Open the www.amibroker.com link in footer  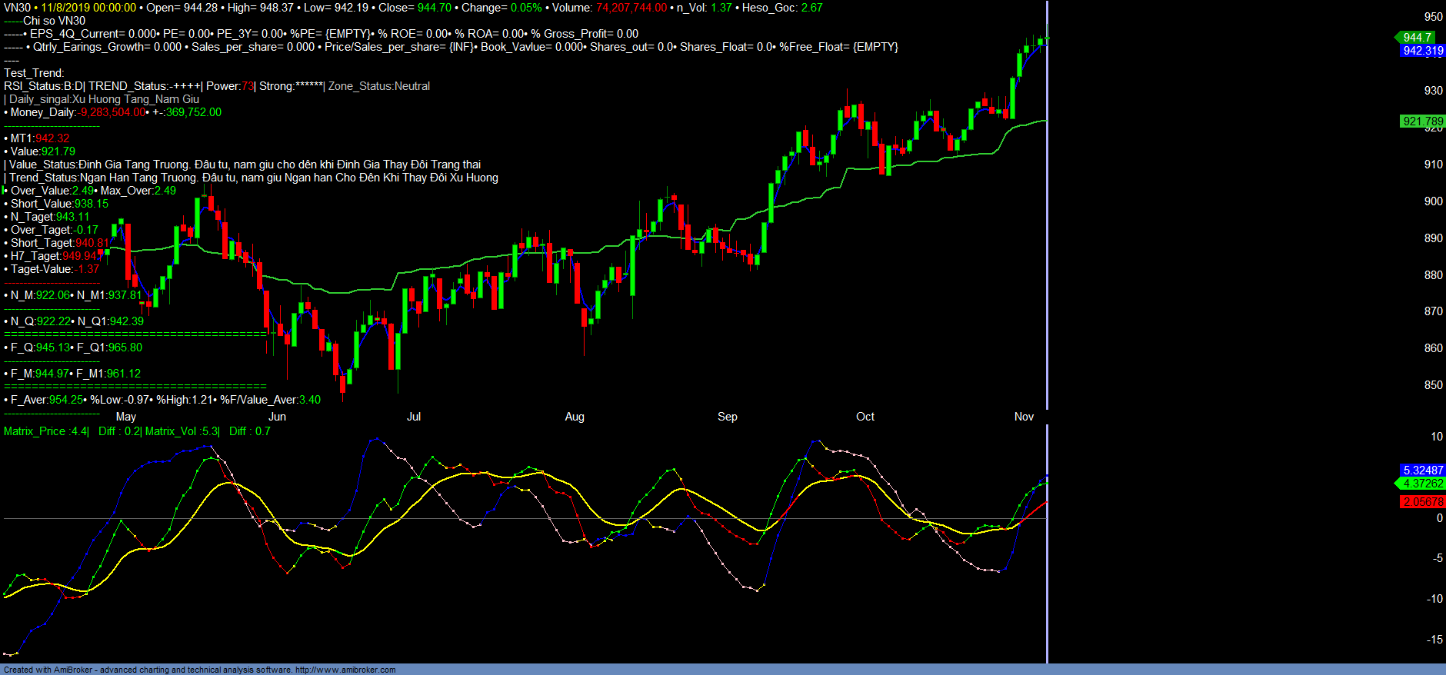[x=345, y=670]
